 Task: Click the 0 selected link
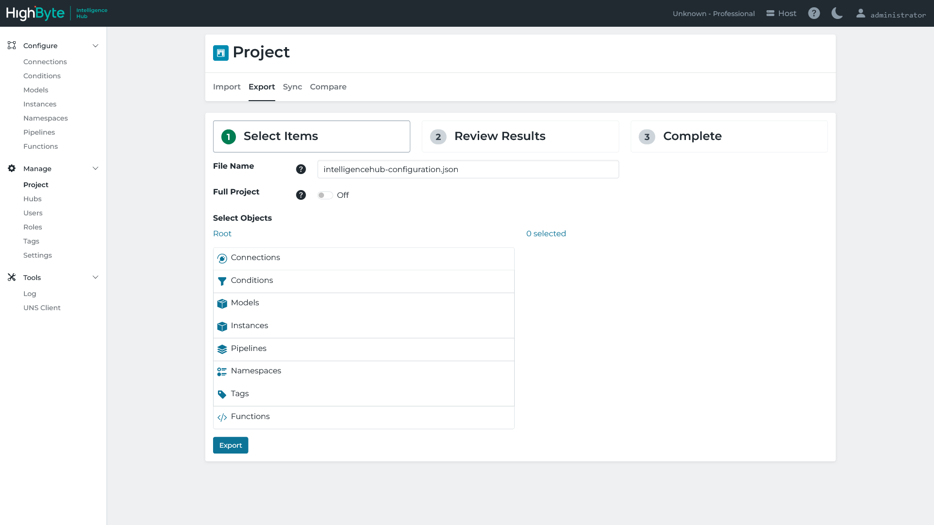[546, 233]
